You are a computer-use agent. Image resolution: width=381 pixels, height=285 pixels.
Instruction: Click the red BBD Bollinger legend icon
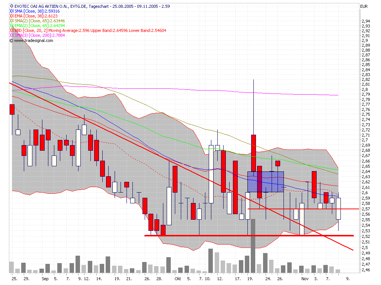(12, 30)
